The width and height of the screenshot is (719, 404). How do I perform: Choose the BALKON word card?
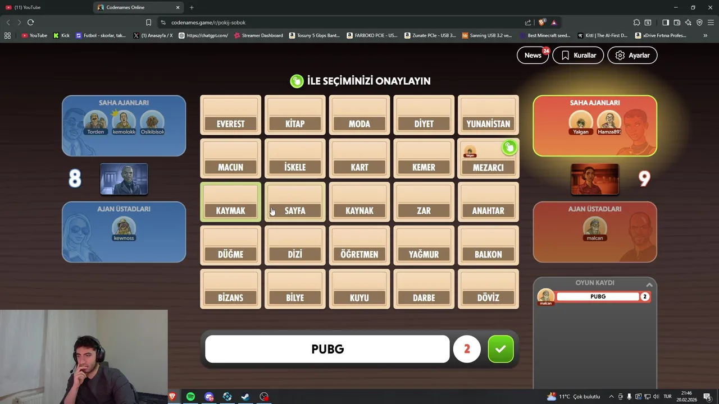click(x=488, y=246)
